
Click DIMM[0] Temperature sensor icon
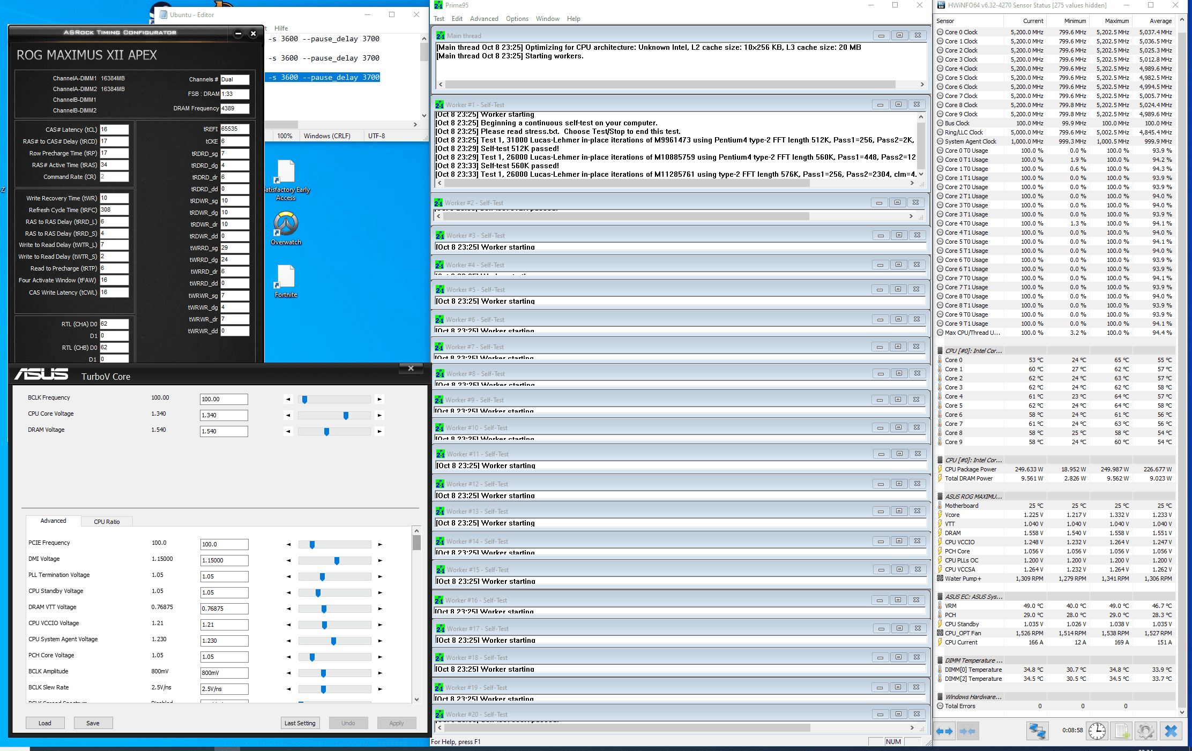pos(940,670)
